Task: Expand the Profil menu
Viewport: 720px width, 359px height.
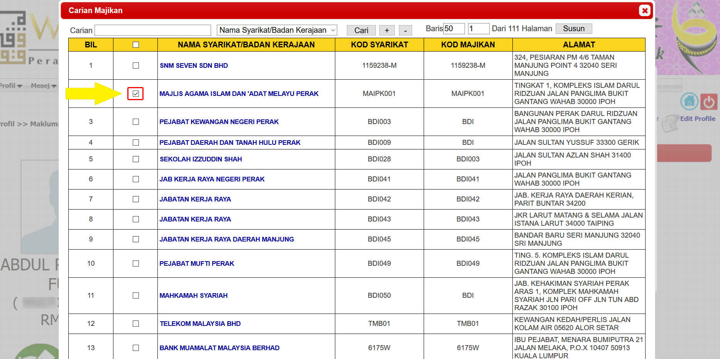Action: (11, 86)
